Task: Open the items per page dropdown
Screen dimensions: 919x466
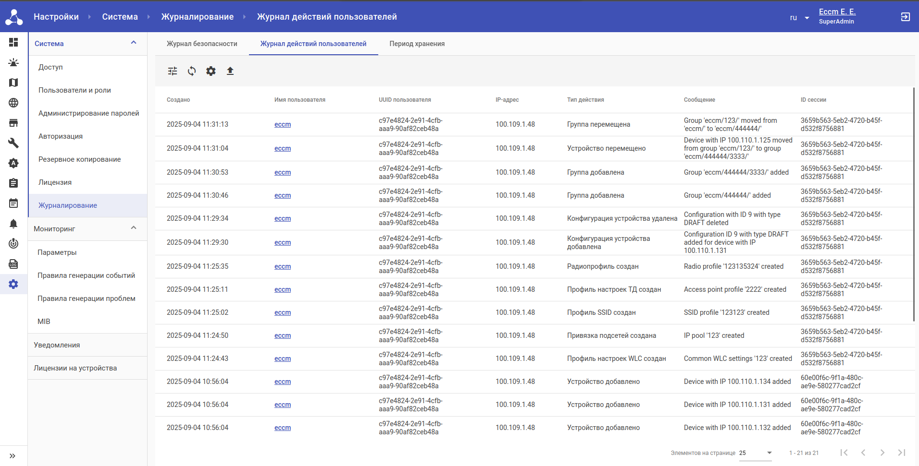Action: 755,453
